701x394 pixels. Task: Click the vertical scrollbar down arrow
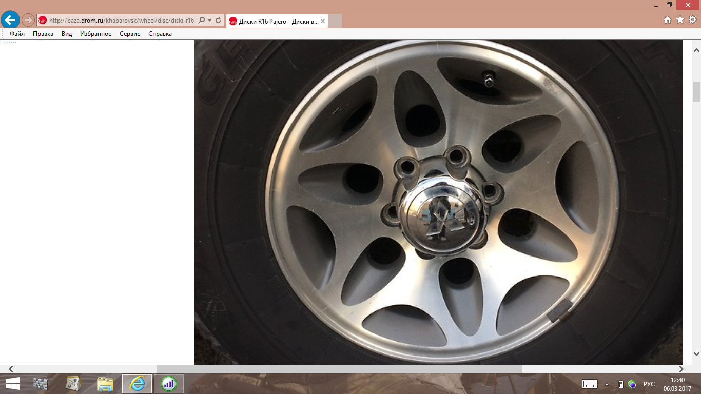point(696,353)
